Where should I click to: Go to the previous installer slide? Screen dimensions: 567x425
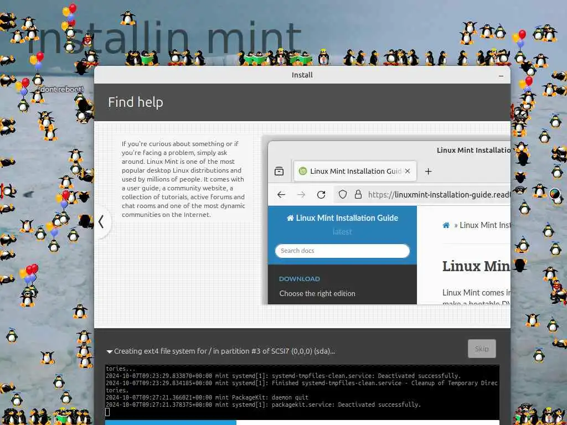(x=102, y=221)
